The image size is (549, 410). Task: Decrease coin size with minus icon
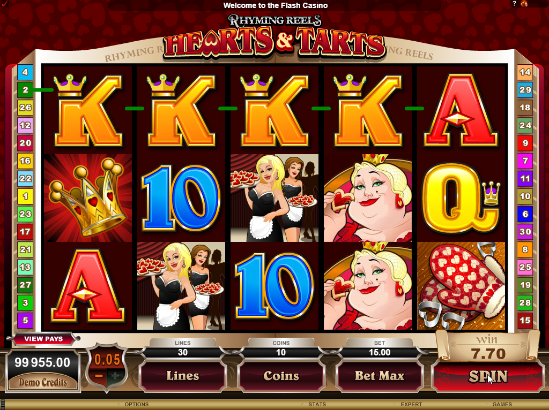click(x=99, y=376)
